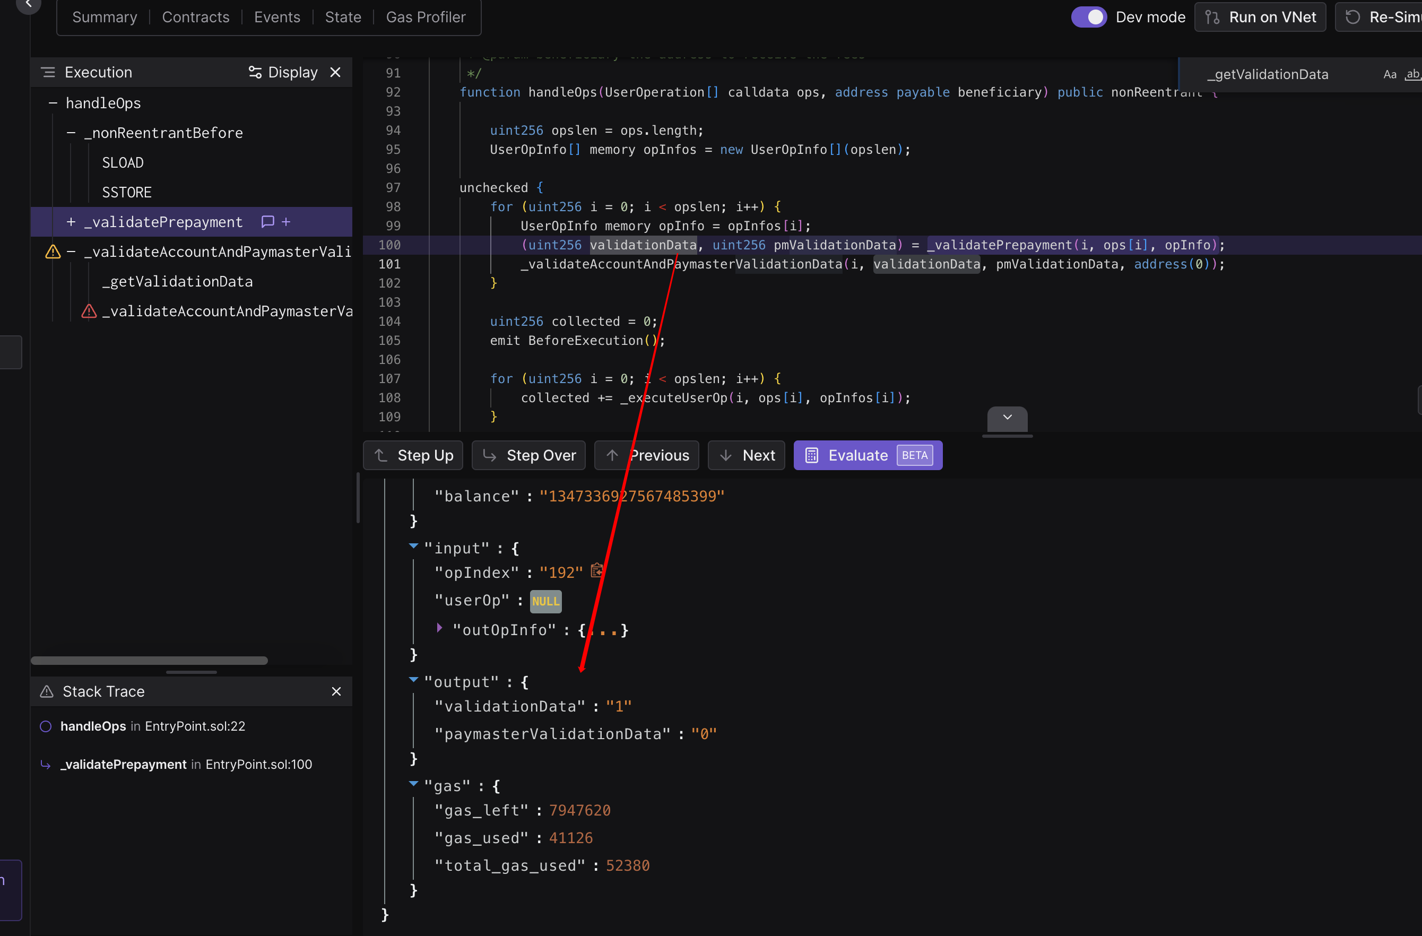Click the Step Up arrow icon
The width and height of the screenshot is (1422, 936).
coord(380,455)
